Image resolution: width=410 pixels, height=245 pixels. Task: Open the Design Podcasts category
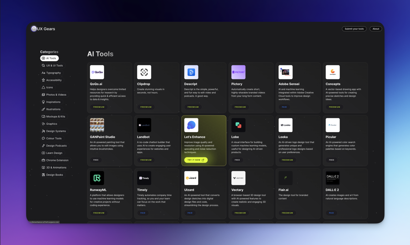coord(55,146)
